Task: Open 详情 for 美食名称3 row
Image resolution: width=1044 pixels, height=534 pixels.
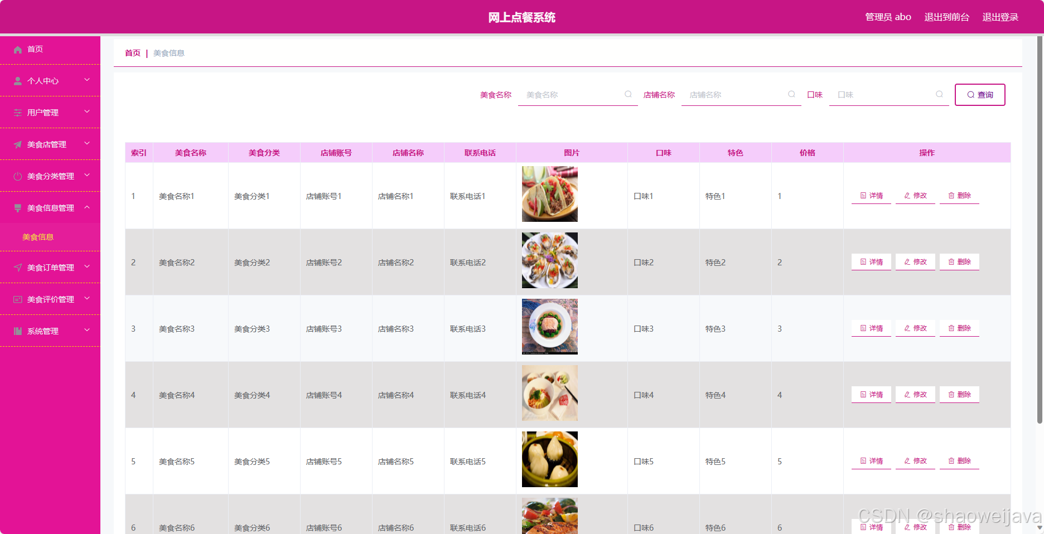Action: pyautogui.click(x=871, y=328)
